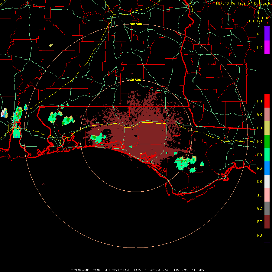Click the NEXLAB-College of DuPage watermark text
This screenshot has height=272, width=272.
click(241, 3)
